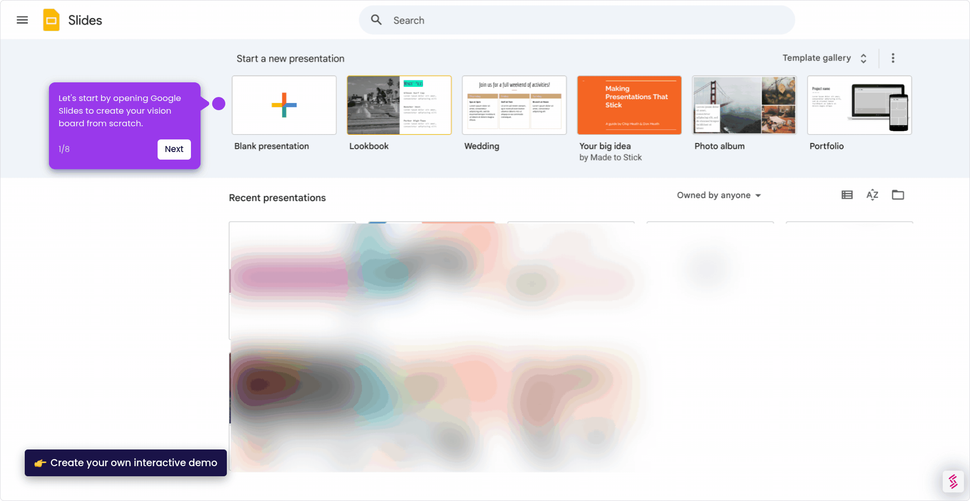The height and width of the screenshot is (501, 970).
Task: Click the by Made to Stick text
Action: click(x=610, y=158)
